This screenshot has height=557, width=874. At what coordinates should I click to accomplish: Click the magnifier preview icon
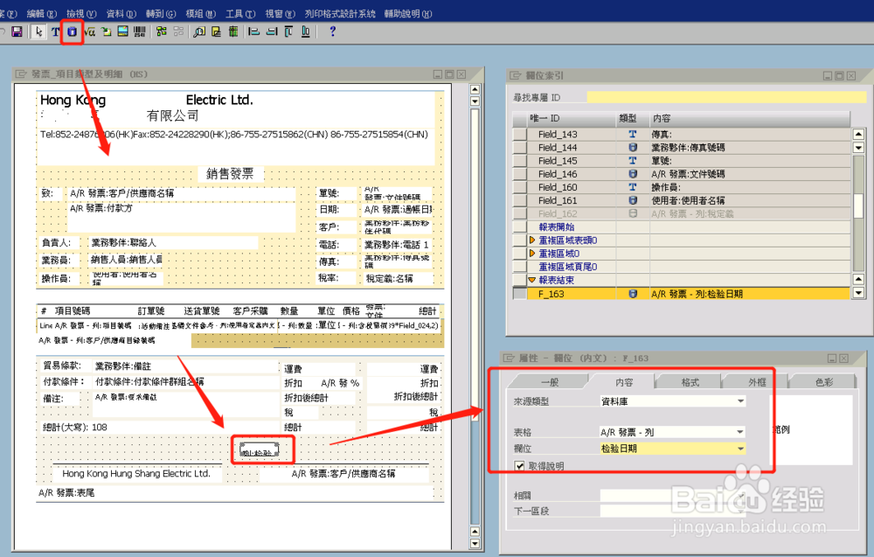click(x=198, y=31)
